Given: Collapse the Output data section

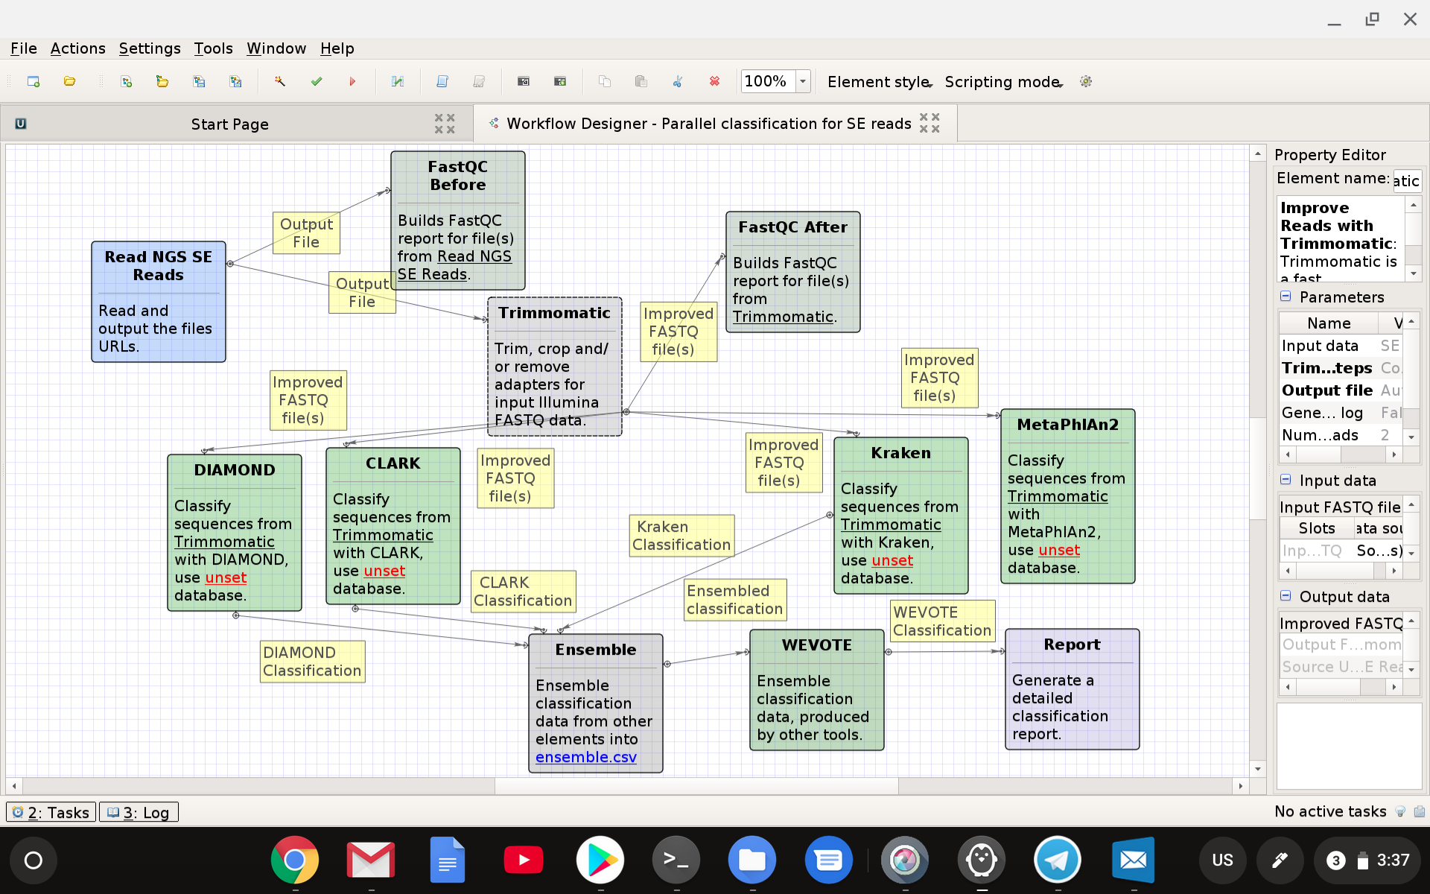Looking at the screenshot, I should 1286,596.
